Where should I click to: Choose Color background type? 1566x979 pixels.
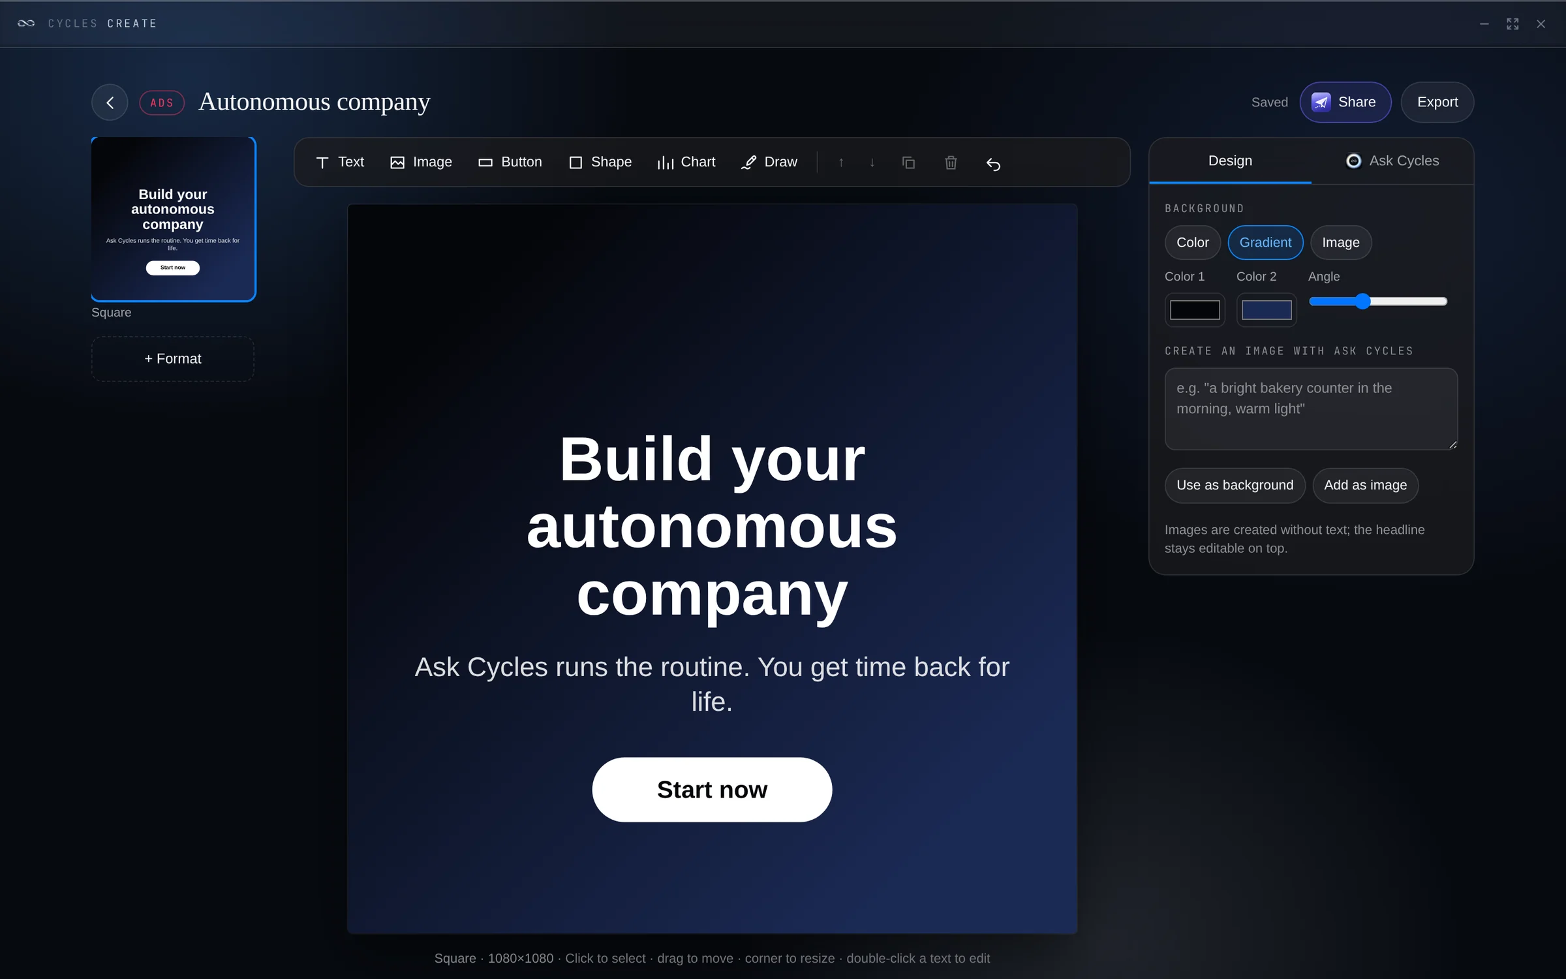tap(1192, 242)
